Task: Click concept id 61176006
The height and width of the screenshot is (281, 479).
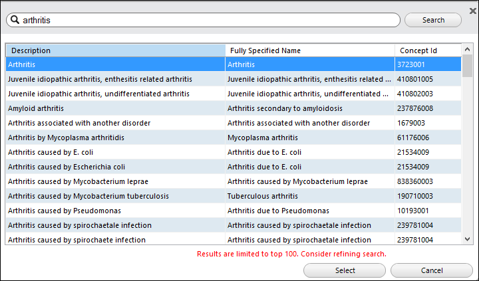Action: coord(428,138)
